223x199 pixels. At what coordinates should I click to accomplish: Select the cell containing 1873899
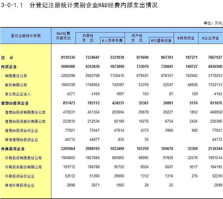click(117, 67)
